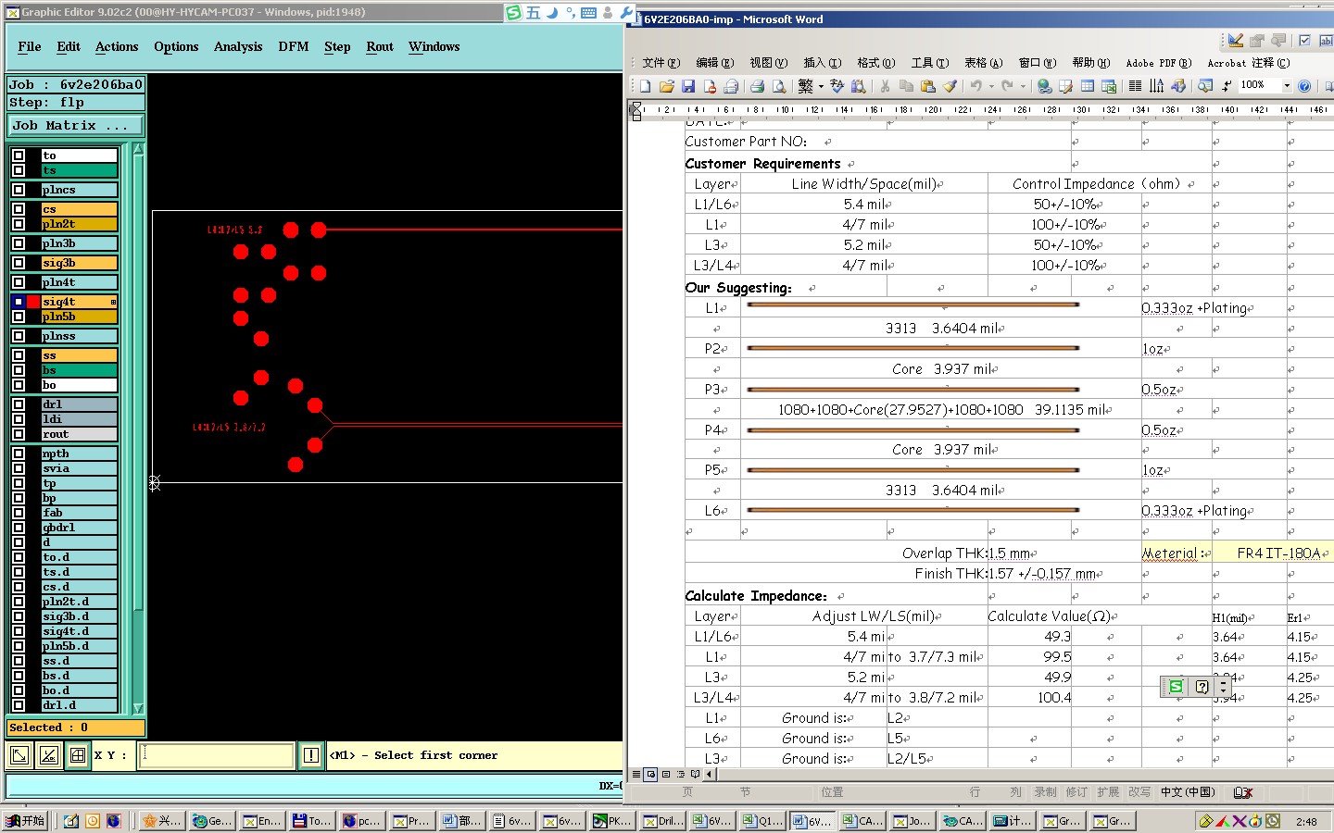Click the Show/Hide paragraph marks icon
This screenshot has height=833, width=1334.
pyautogui.click(x=1227, y=86)
